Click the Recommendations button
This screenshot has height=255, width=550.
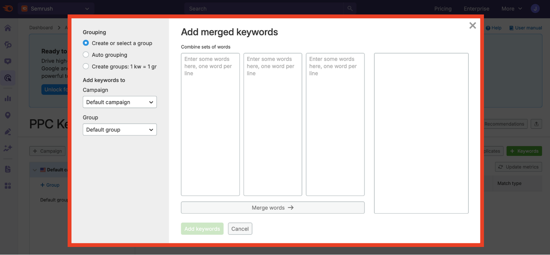(504, 124)
